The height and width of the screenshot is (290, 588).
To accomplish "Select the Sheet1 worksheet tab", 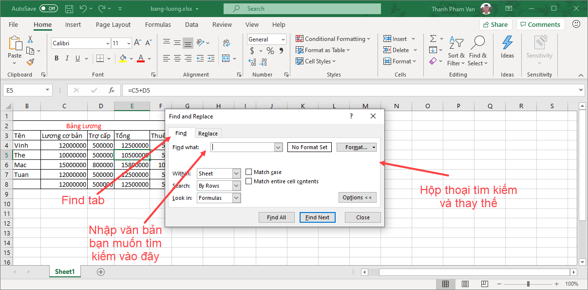I will pyautogui.click(x=65, y=272).
